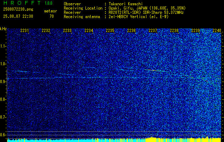This screenshot has height=142, width=224.
Task: Click the 2234 time marker
Action: click(89, 31)
